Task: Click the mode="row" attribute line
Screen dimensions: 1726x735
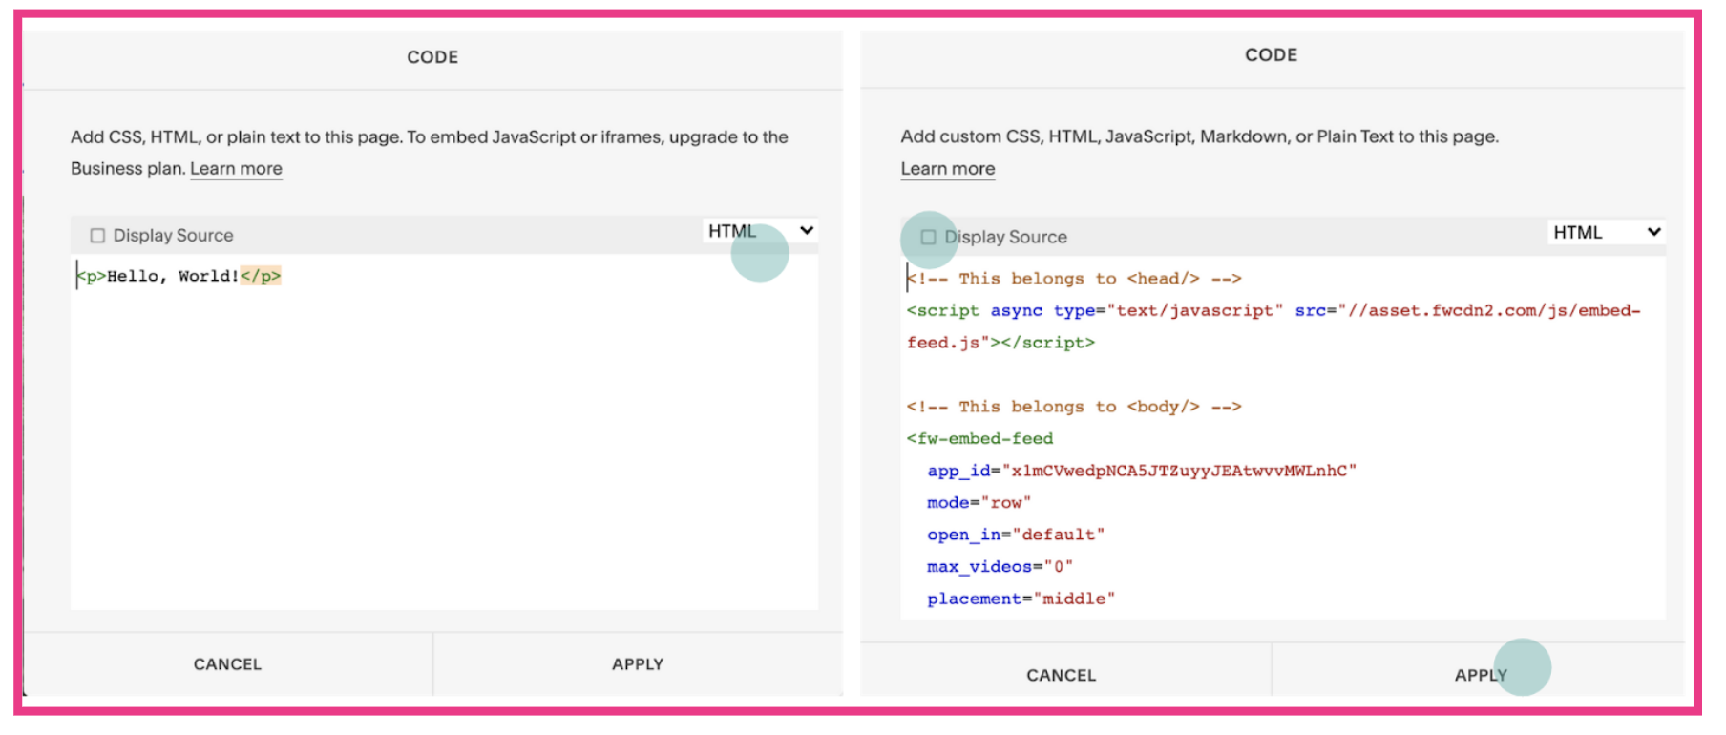Action: click(x=979, y=503)
